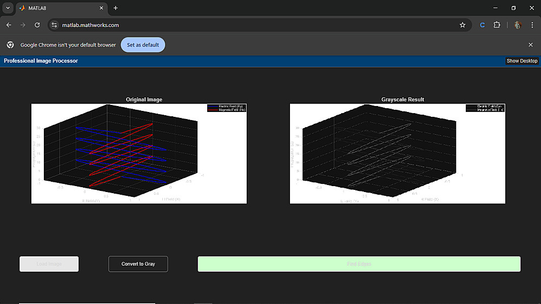Restore down the Chrome window
The height and width of the screenshot is (304, 541).
[513, 8]
